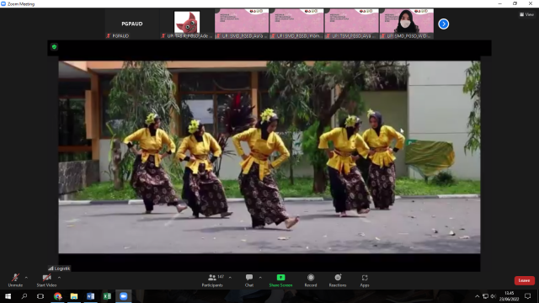
Task: Open the Participants panel
Action: click(212, 280)
